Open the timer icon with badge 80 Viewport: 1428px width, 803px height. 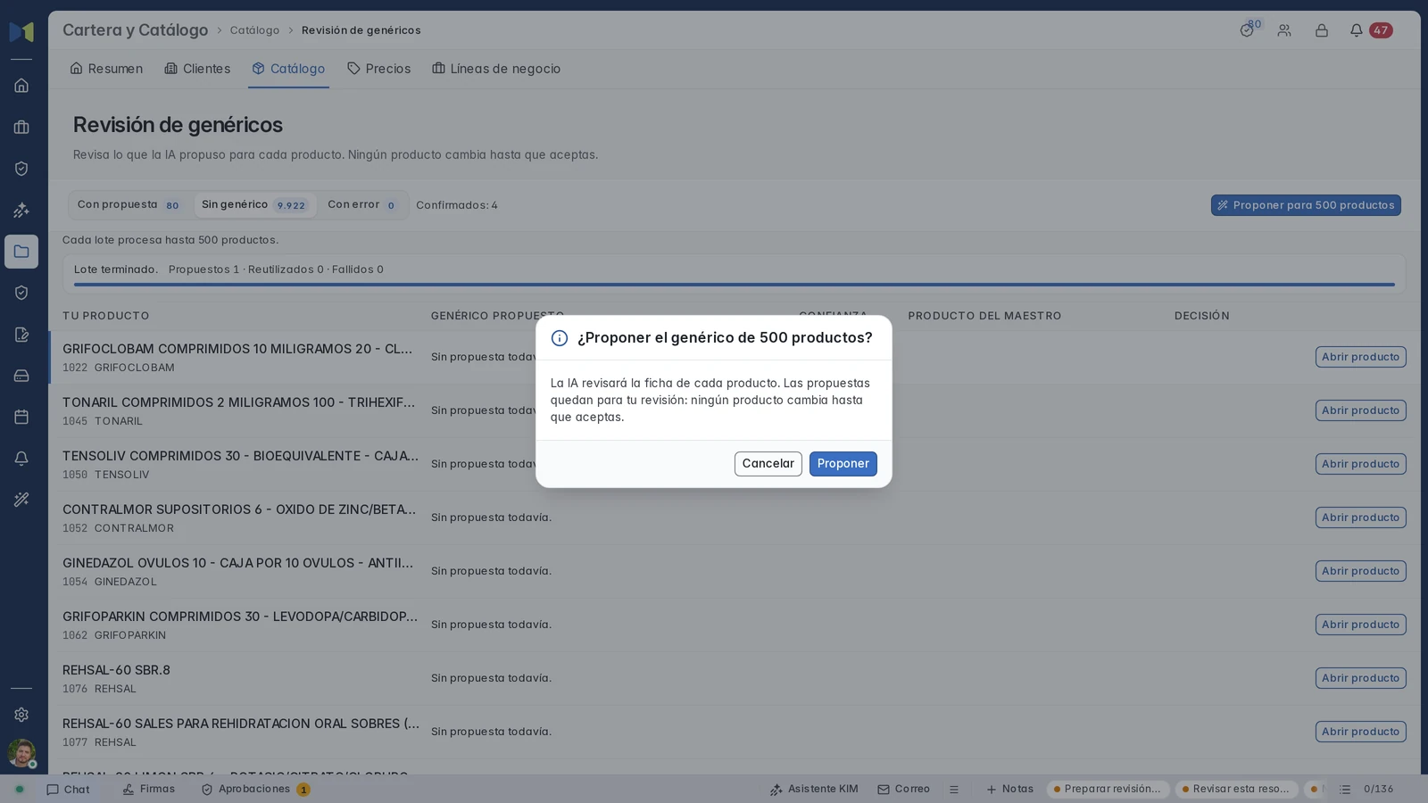[x=1247, y=30]
